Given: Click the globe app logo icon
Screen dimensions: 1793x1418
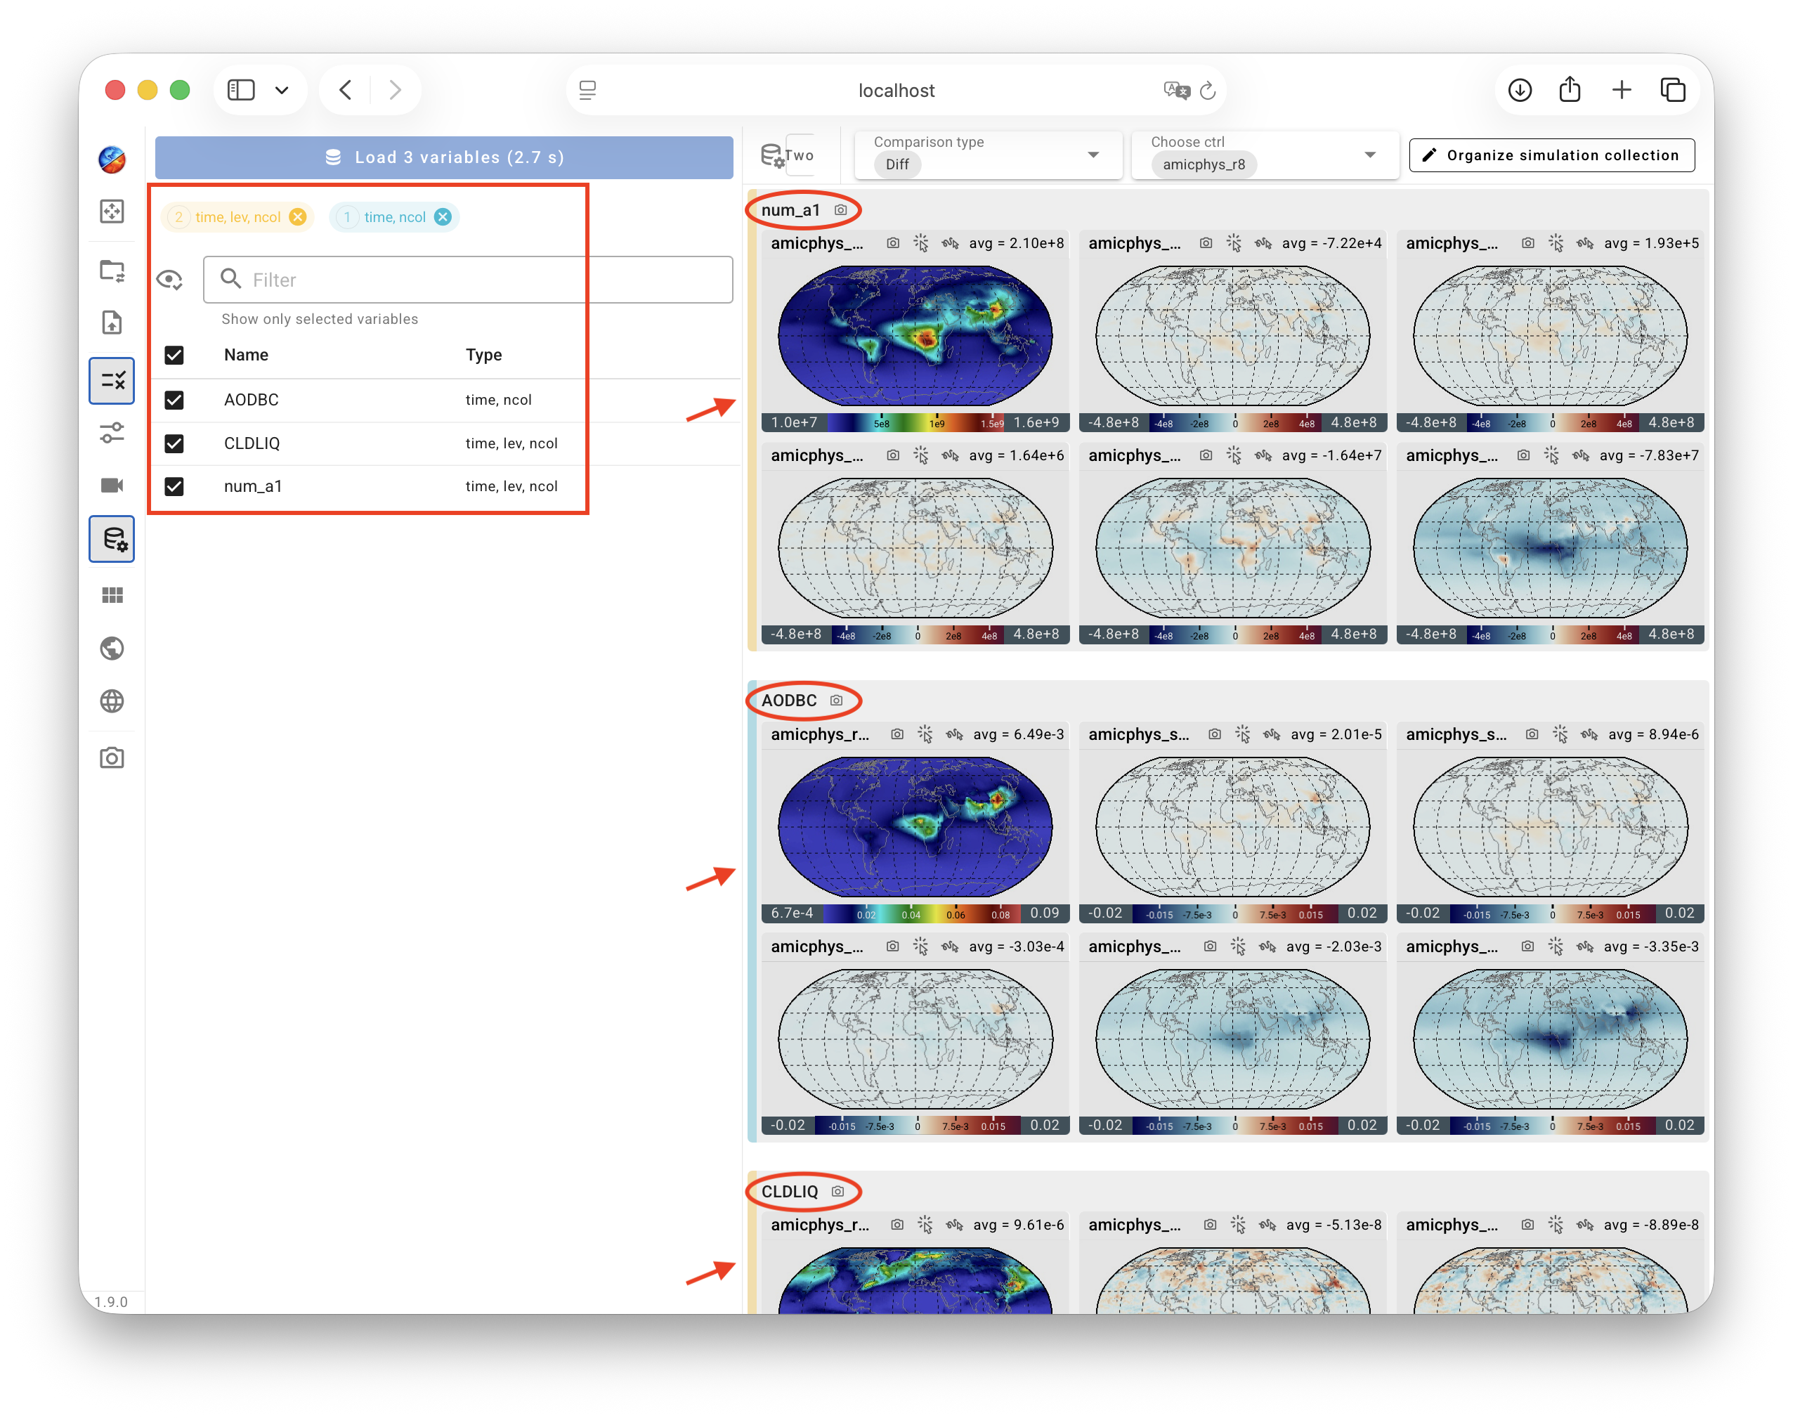Looking at the screenshot, I should click(112, 160).
